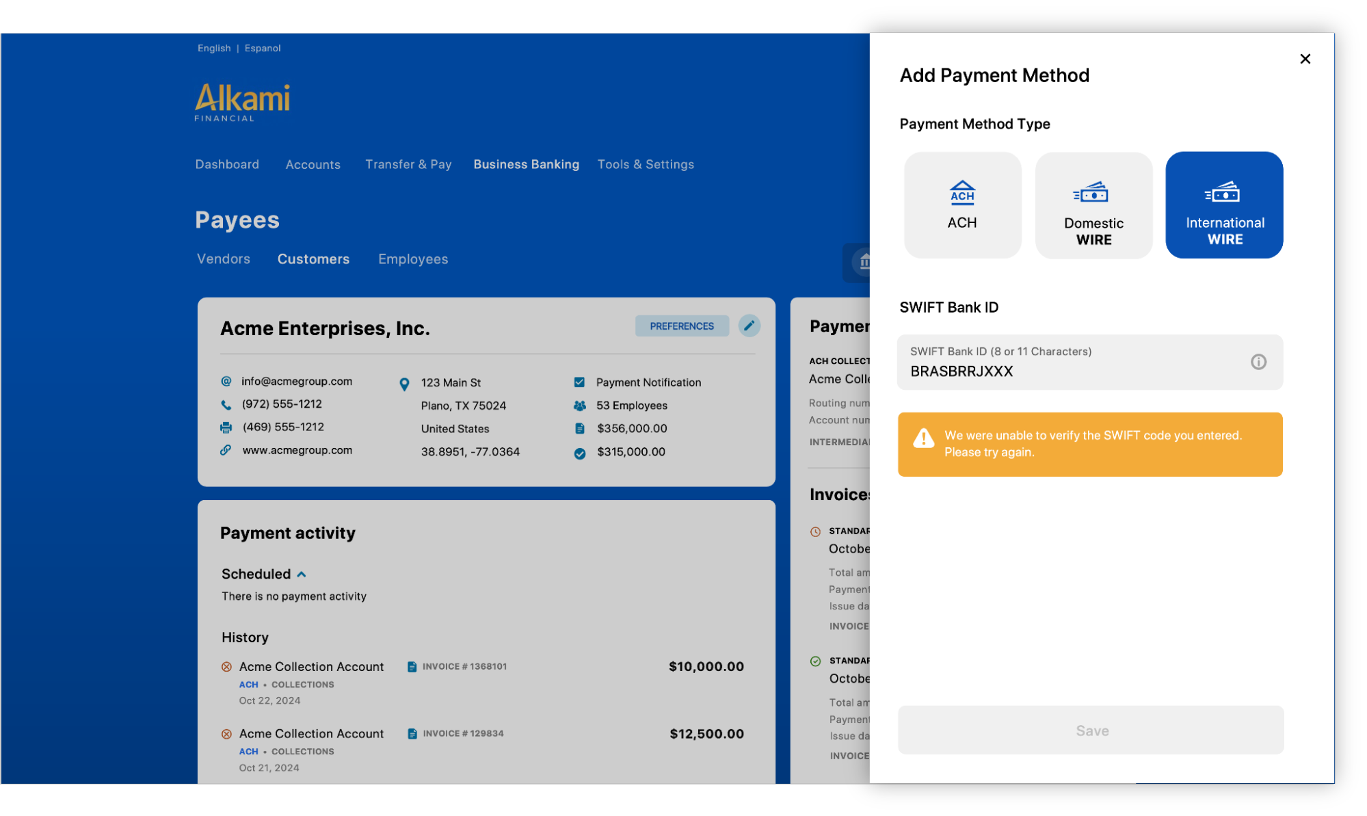Close the Add Payment Method panel
The image size is (1367, 816).
tap(1305, 59)
